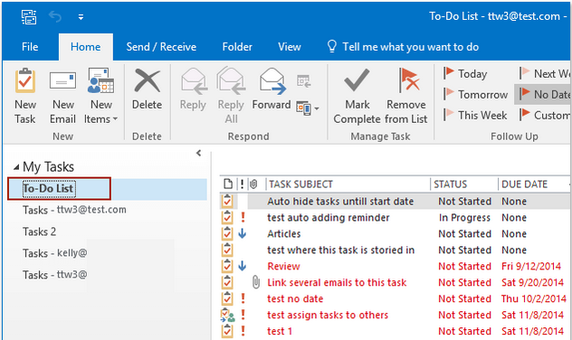Viewport: 572px width, 340px height.
Task: Click the 'Thu 10/2/2014' due date
Action: 534,298
